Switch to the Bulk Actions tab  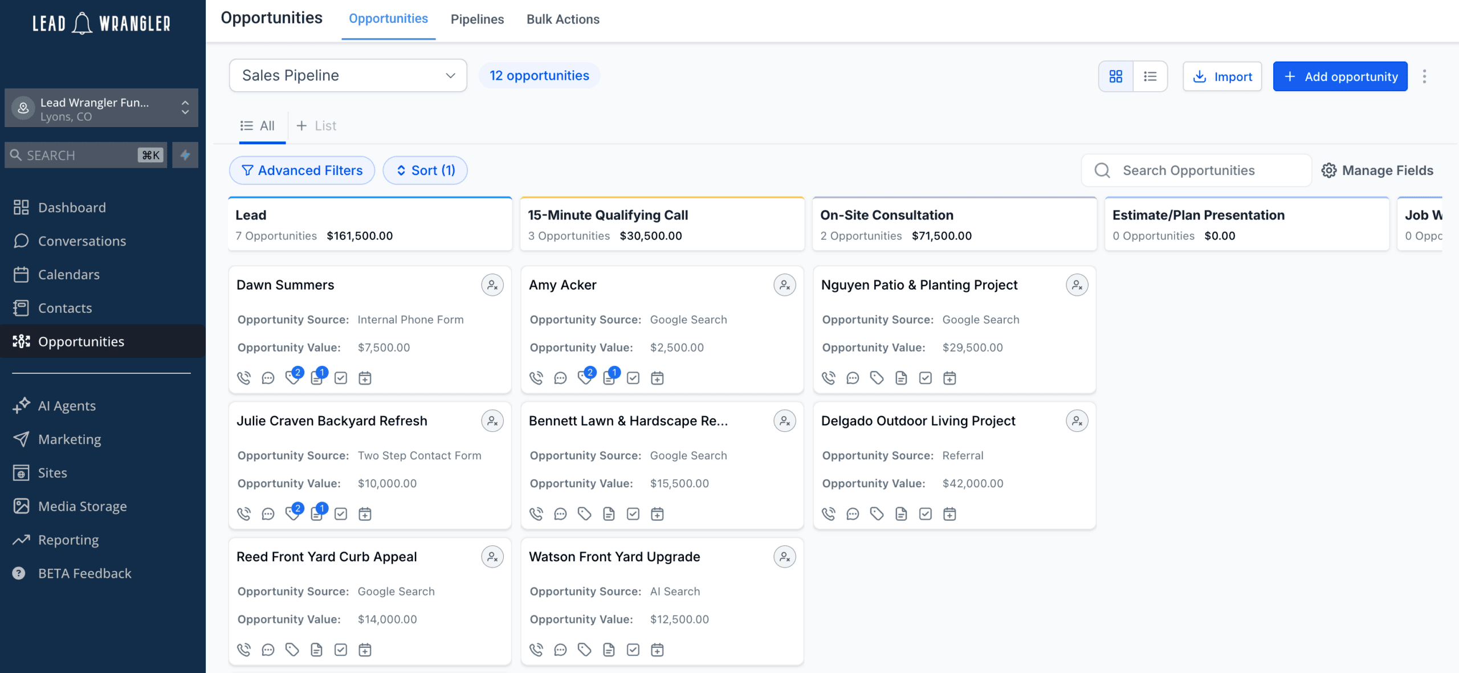tap(563, 19)
